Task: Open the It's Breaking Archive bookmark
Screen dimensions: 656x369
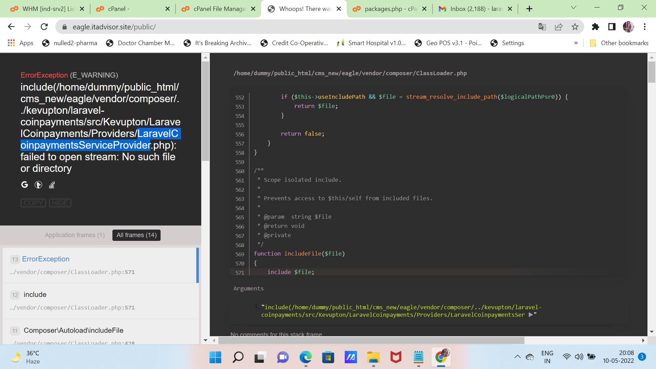Action: 218,43
